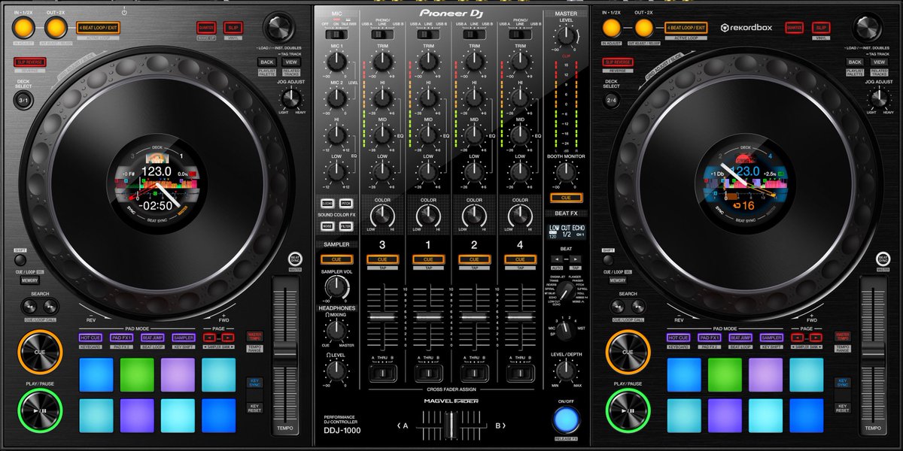Flip channel 3 USB A/LINE/USB B input switch
Screen dimensions: 903x451
pos(383,35)
